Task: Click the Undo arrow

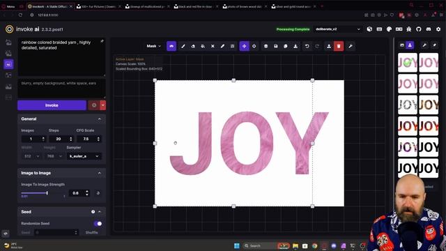Action: [307, 46]
